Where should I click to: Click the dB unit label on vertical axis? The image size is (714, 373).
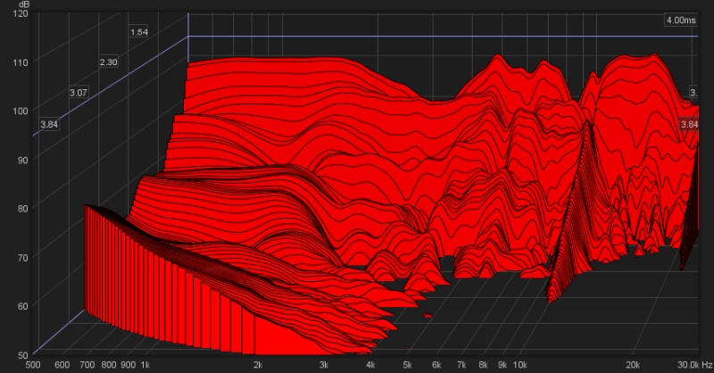(x=24, y=4)
